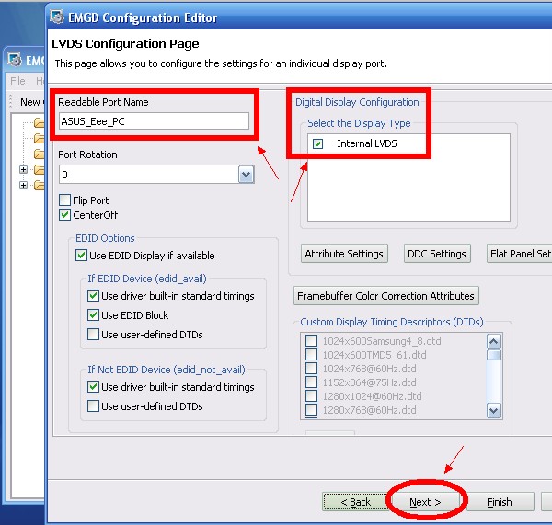Click the Readable Port Name text field

154,120
